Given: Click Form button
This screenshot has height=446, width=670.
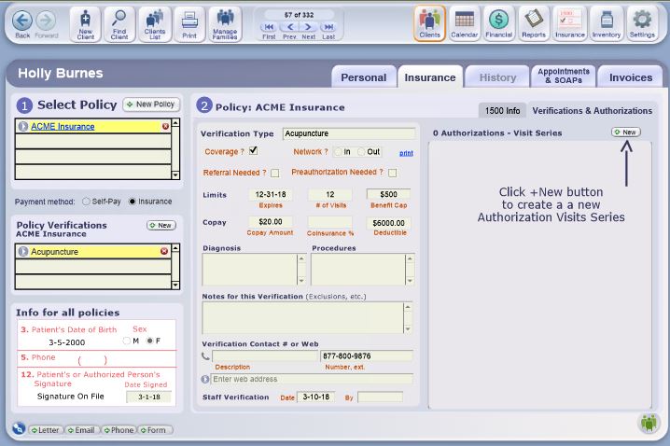Looking at the screenshot, I should (x=156, y=430).
